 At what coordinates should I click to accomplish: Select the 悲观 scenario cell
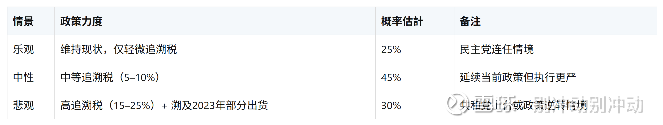click(23, 105)
